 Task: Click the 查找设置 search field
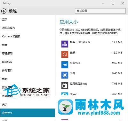[100, 11]
